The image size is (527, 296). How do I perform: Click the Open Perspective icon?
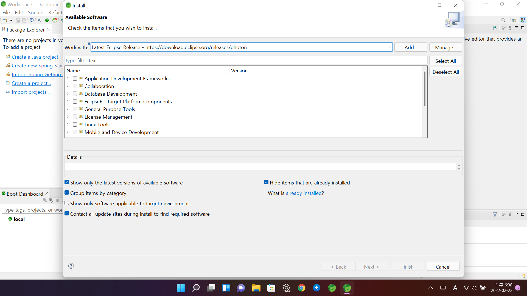[514, 20]
